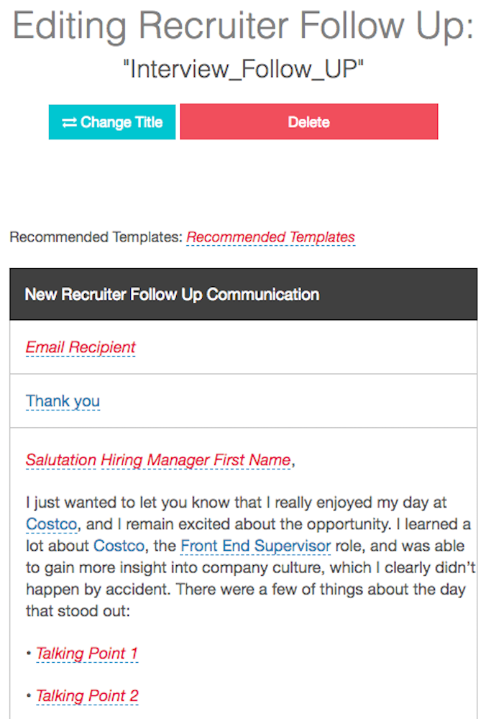The width and height of the screenshot is (486, 719).
Task: Edit Talking Point 1
Action: [86, 654]
